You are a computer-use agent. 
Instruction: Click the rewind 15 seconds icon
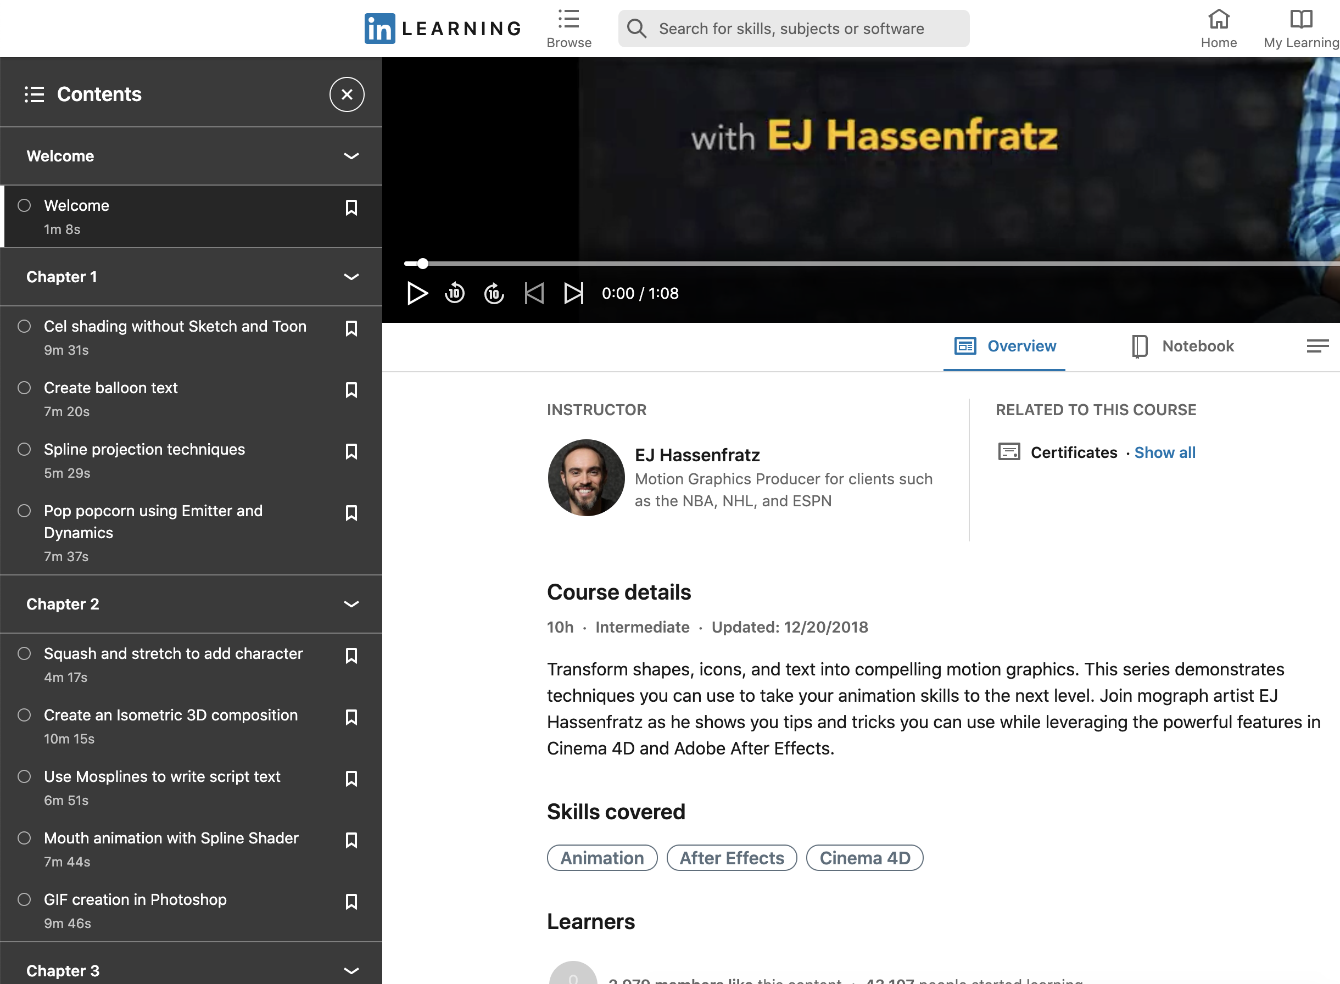(455, 293)
